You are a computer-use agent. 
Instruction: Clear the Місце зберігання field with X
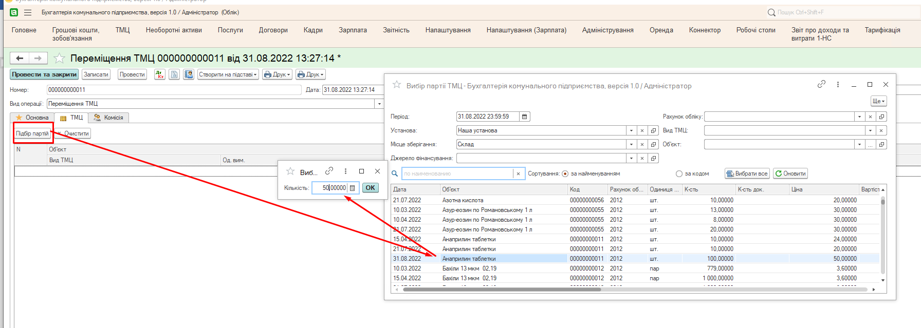(642, 144)
